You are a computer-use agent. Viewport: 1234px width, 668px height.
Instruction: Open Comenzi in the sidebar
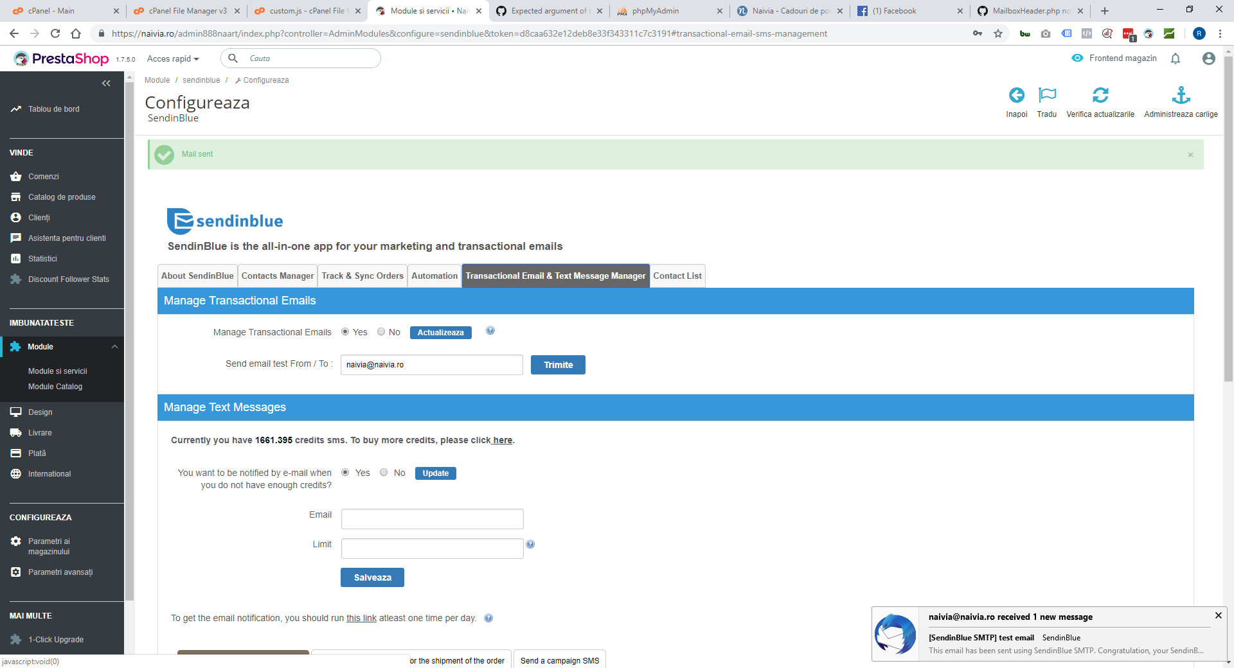tap(44, 177)
